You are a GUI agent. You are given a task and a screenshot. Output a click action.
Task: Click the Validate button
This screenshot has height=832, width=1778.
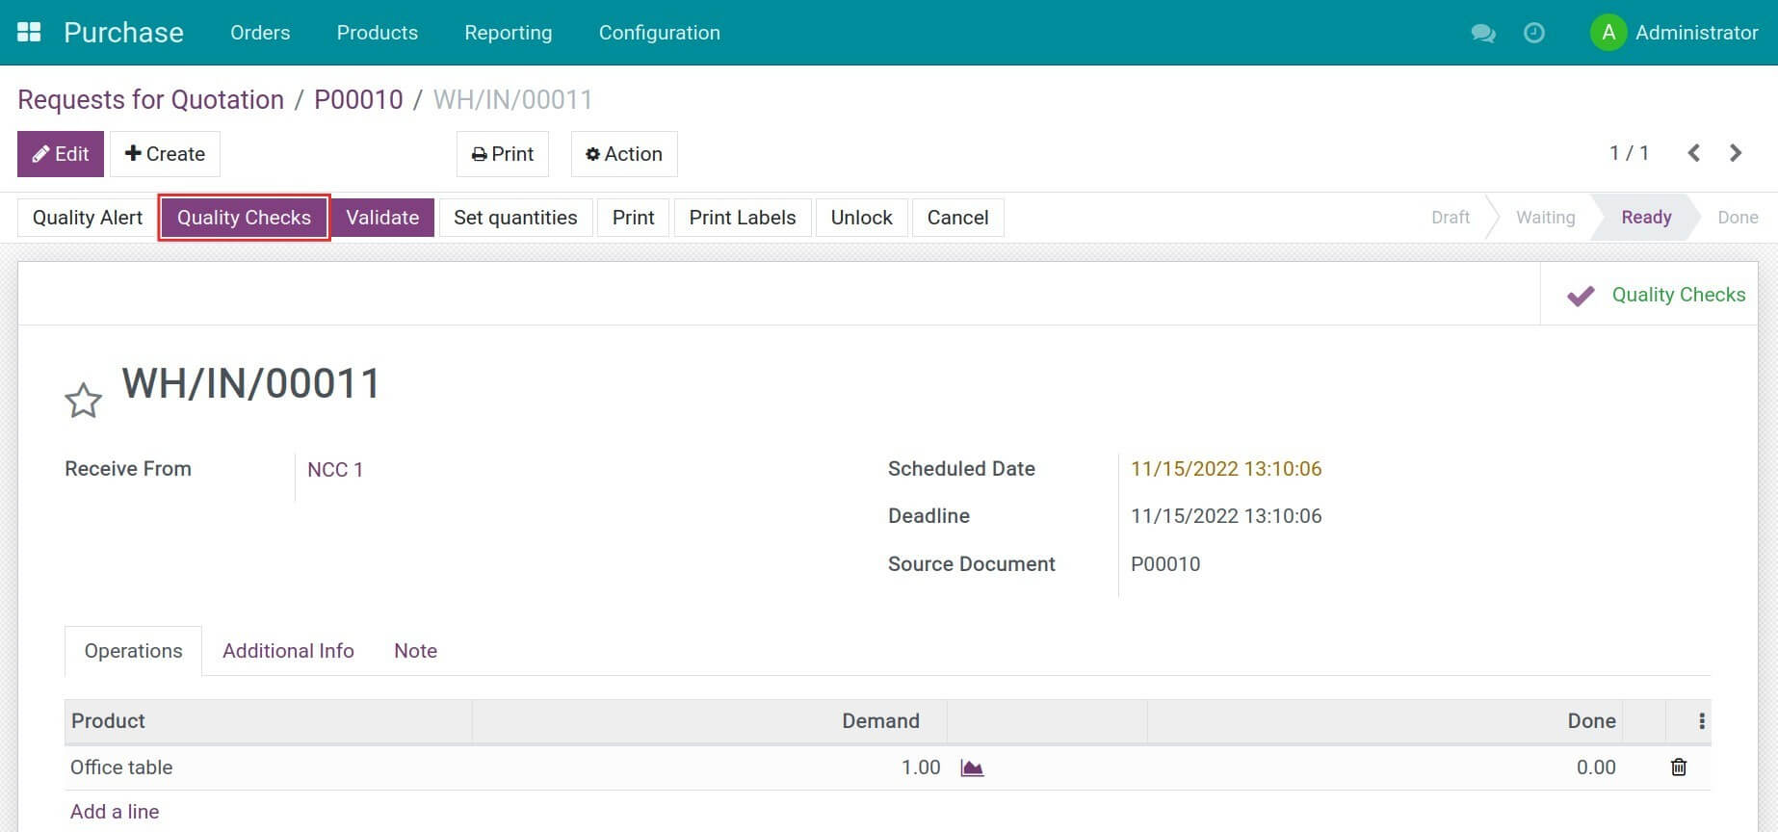point(382,218)
